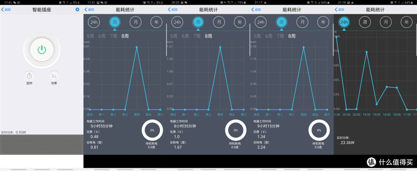Select 24h tab on the 0.81 kWh screen
The image size is (417, 171).
pos(94,22)
